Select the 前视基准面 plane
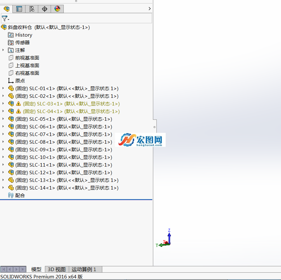This screenshot has height=280, width=281. (x=27, y=58)
